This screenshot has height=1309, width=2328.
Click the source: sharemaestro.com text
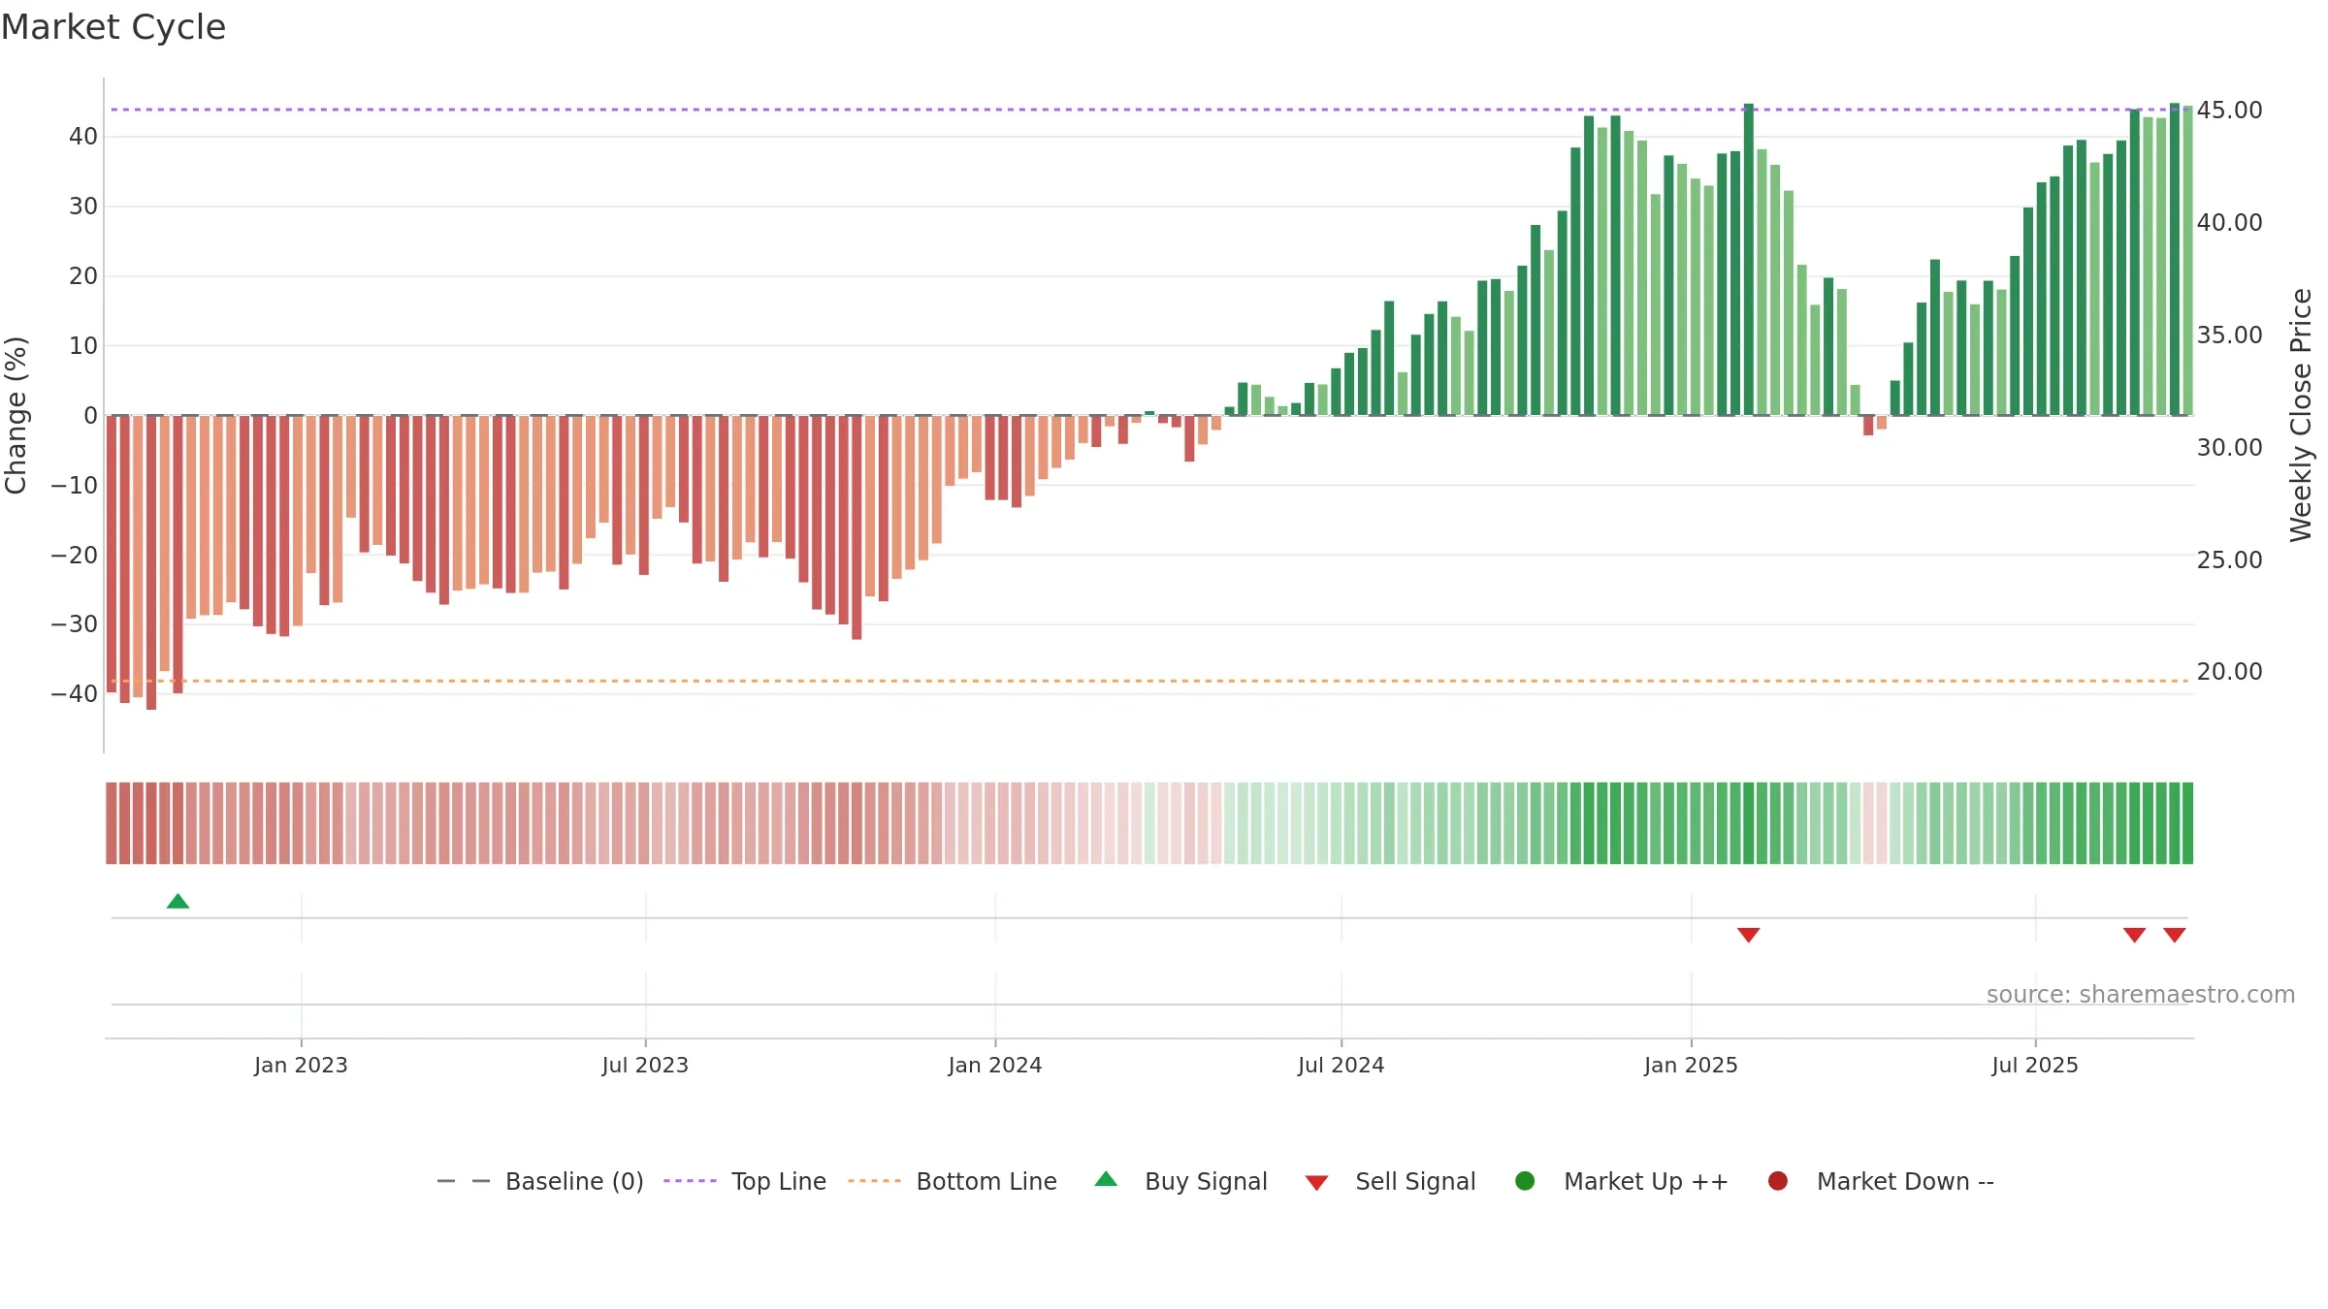pyautogui.click(x=2141, y=995)
